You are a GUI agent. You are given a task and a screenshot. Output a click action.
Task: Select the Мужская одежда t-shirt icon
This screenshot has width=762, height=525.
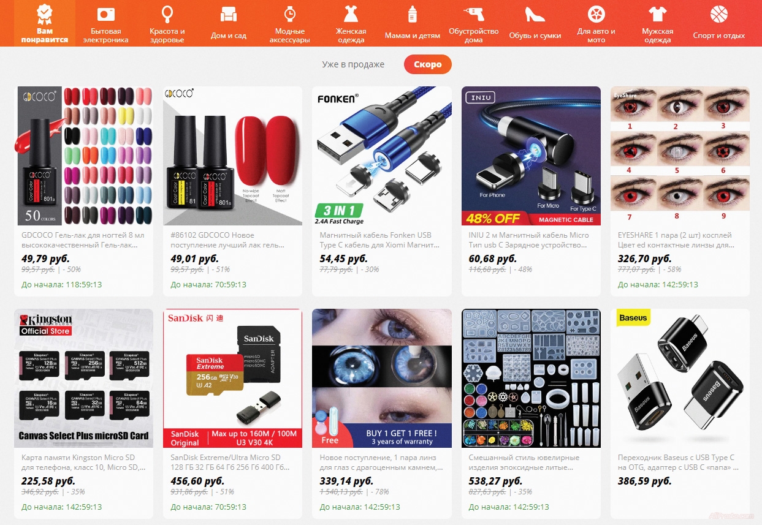(658, 14)
